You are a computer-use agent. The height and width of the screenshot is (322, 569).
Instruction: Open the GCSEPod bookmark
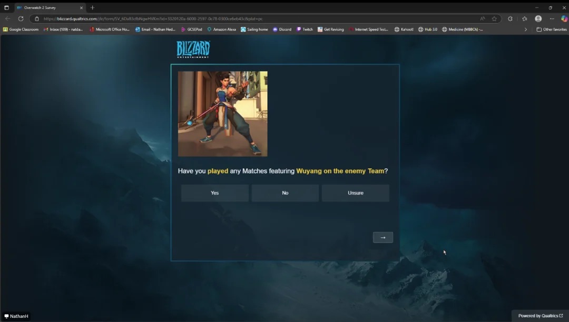(192, 29)
